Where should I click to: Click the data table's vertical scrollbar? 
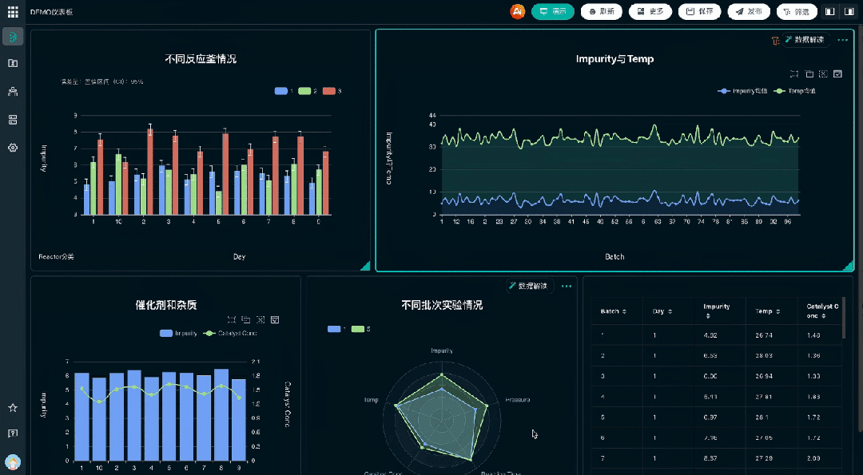point(844,318)
